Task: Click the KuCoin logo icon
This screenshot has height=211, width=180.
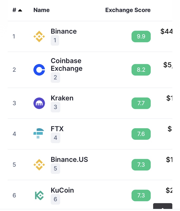Action: point(39,195)
